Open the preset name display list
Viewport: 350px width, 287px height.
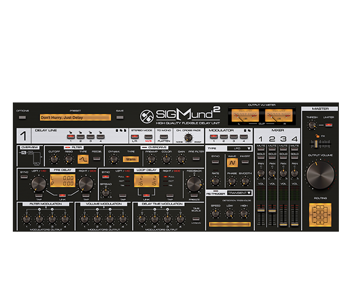(x=75, y=118)
